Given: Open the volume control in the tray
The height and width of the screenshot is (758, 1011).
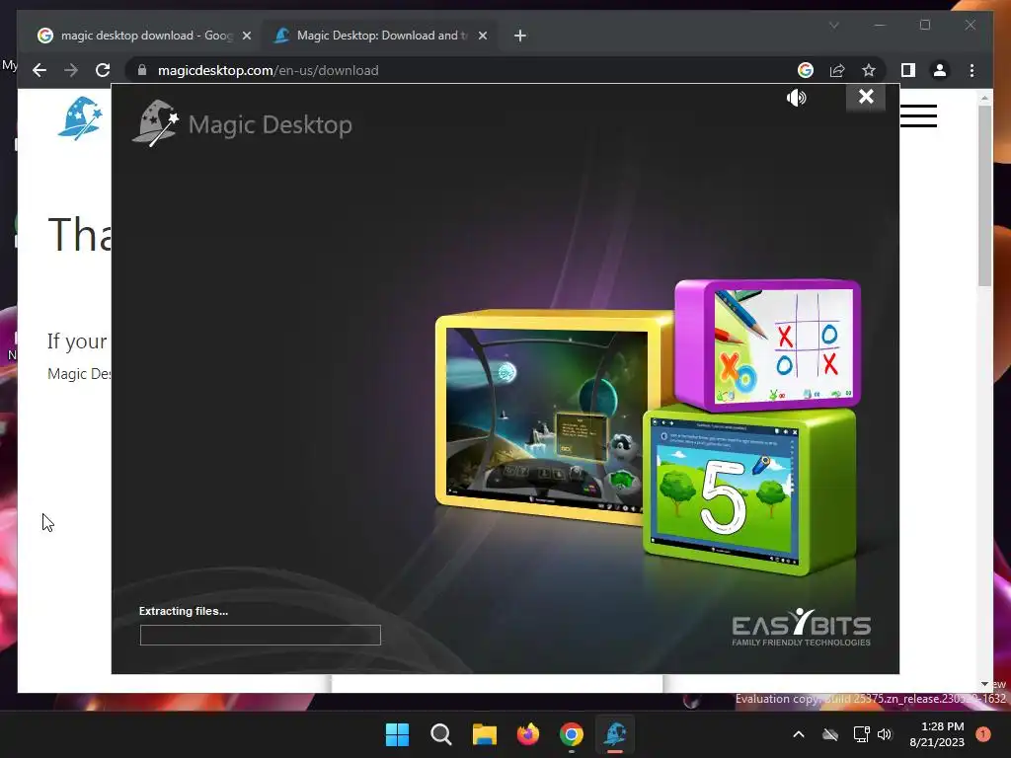Looking at the screenshot, I should click(x=885, y=734).
